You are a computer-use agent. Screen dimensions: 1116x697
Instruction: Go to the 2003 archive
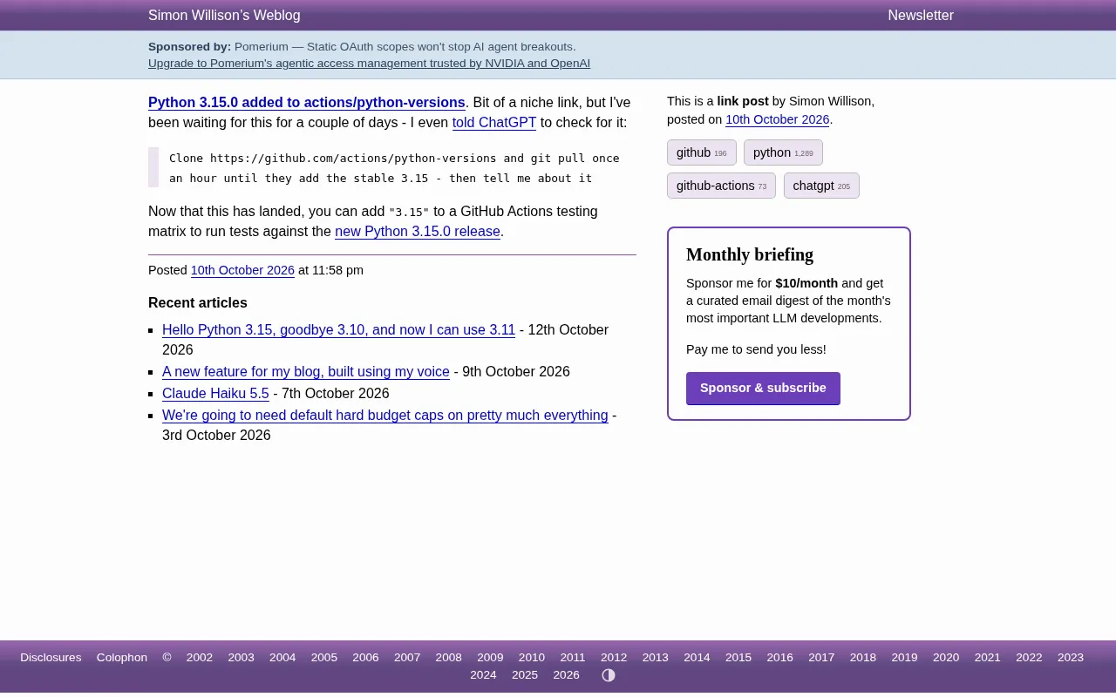point(241,658)
